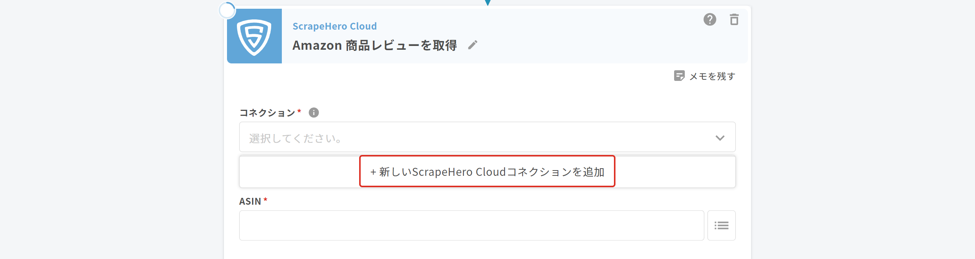Click the コネクション field label
Screen dimensions: 975x259
pyautogui.click(x=267, y=113)
